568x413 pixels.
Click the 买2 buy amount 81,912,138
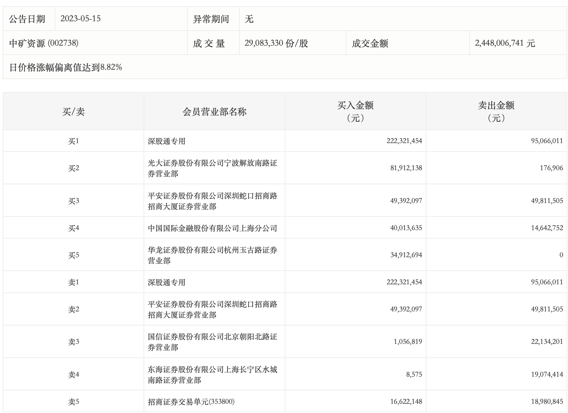tap(406, 168)
